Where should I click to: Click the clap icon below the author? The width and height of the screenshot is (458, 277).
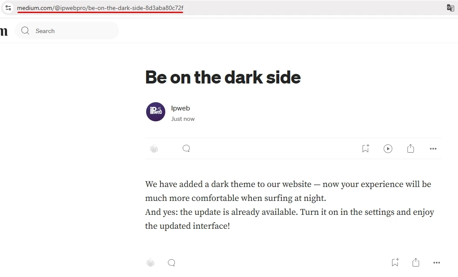154,149
